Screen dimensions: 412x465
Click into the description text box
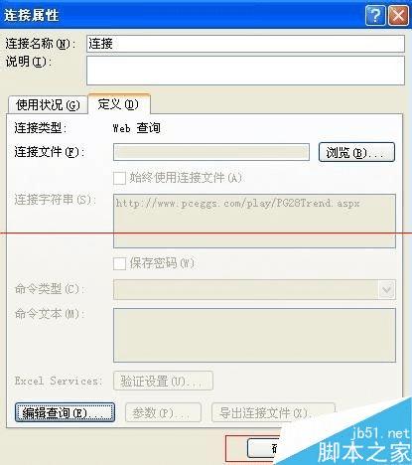[x=245, y=71]
